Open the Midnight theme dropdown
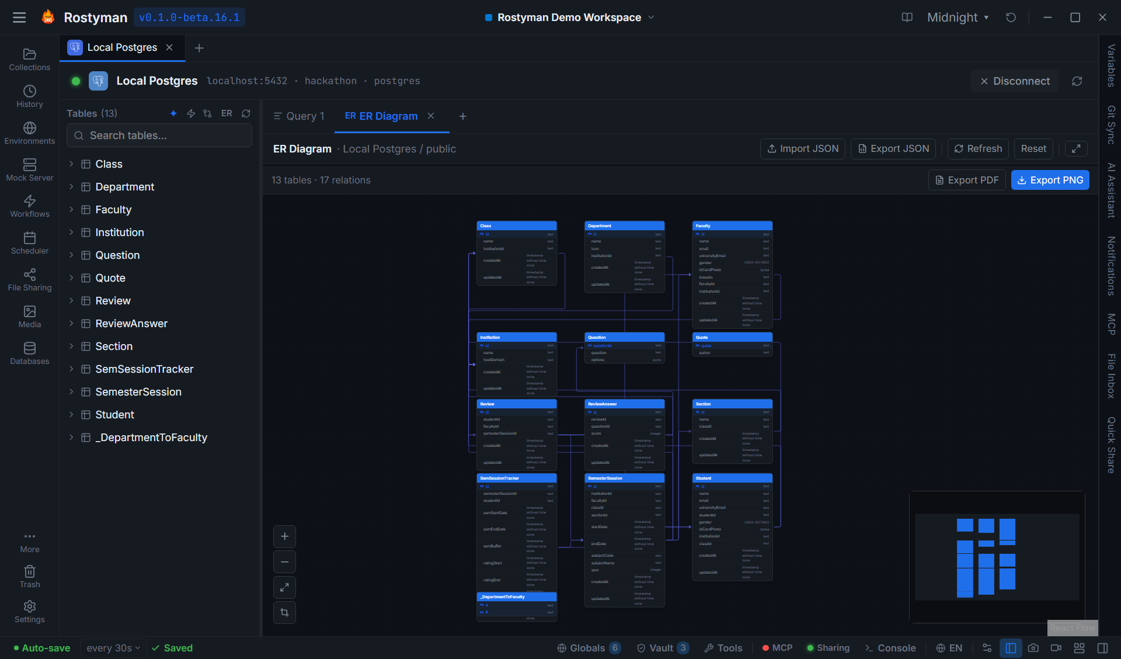Image resolution: width=1121 pixels, height=659 pixels. (x=958, y=18)
